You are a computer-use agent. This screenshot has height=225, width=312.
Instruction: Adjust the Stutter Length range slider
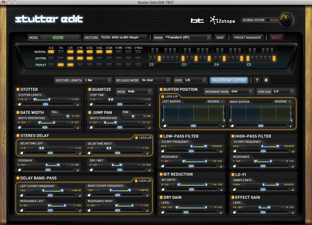pos(42,99)
